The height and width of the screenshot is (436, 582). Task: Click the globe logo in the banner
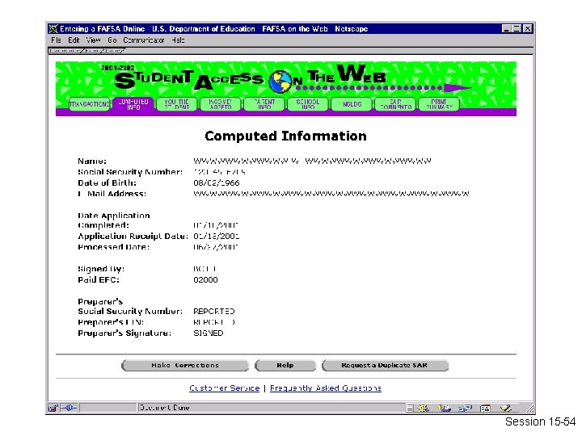point(280,82)
